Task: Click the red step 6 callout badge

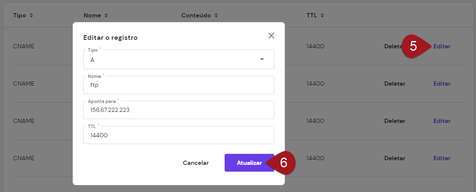Action: click(284, 163)
